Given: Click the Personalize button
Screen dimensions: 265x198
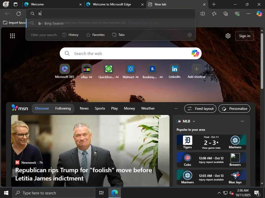Looking at the screenshot, I should [x=234, y=109].
